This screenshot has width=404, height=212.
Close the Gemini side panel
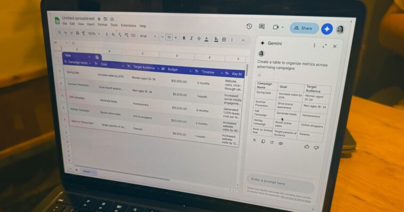pyautogui.click(x=335, y=46)
